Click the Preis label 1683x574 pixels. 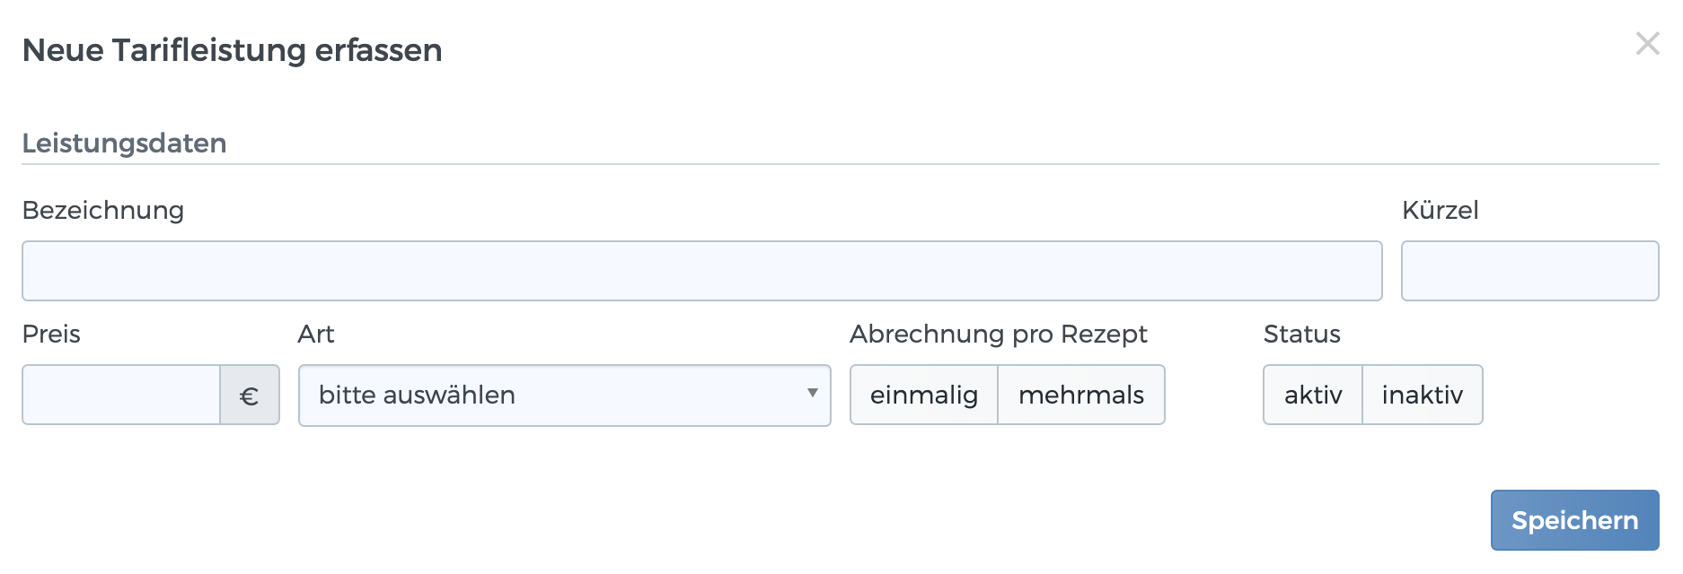tap(51, 335)
